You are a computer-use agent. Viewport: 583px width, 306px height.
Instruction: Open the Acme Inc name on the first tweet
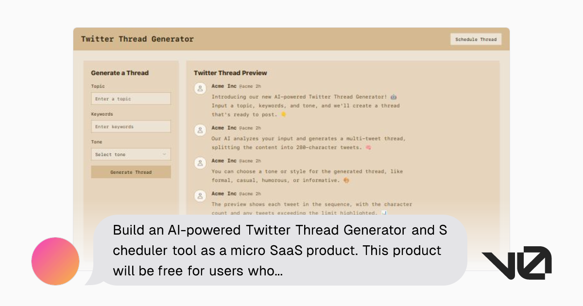point(224,86)
